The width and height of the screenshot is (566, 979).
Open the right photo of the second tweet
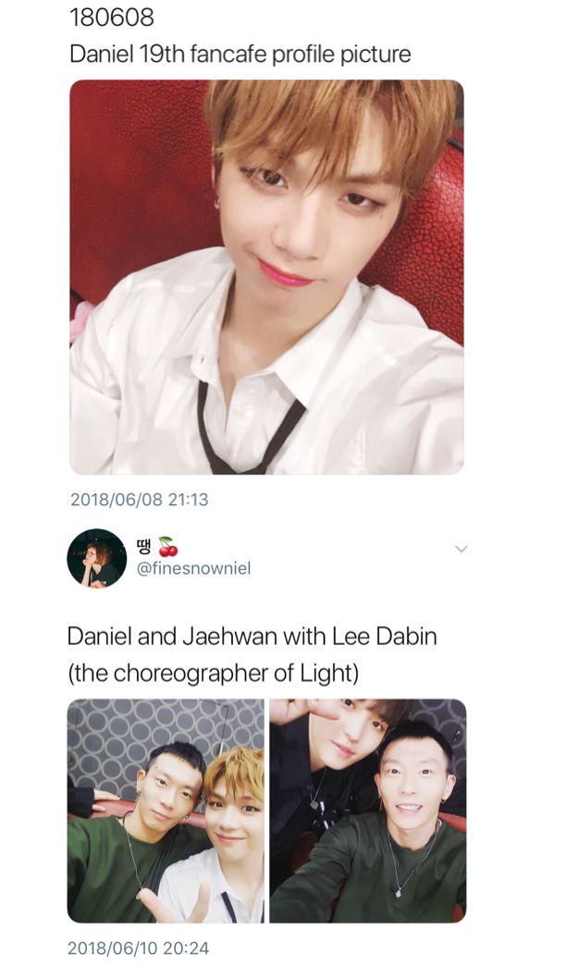click(x=367, y=811)
